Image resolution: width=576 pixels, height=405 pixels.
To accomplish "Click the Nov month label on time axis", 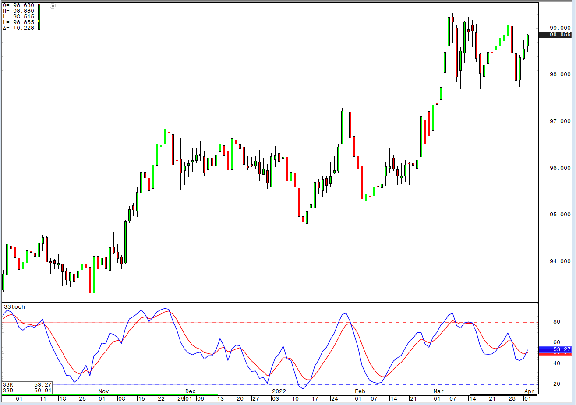I will 104,391.
